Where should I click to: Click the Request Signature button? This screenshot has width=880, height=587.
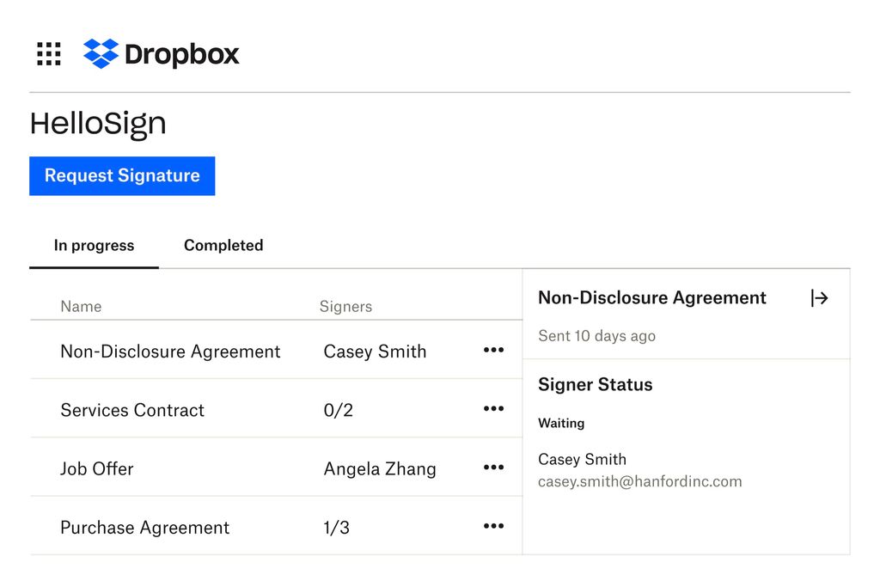click(x=122, y=176)
